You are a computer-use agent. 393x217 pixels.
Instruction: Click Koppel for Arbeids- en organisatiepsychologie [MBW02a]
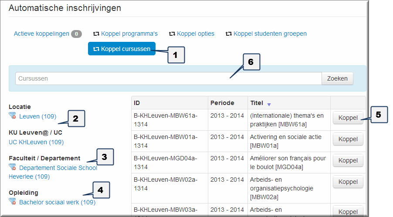348,182
